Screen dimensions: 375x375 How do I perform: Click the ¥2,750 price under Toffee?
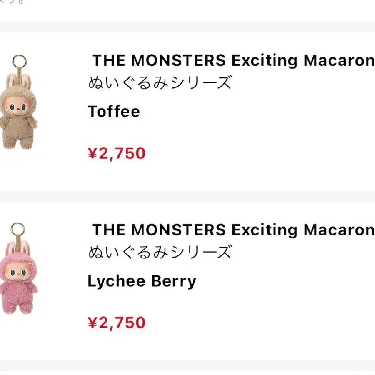coord(117,153)
